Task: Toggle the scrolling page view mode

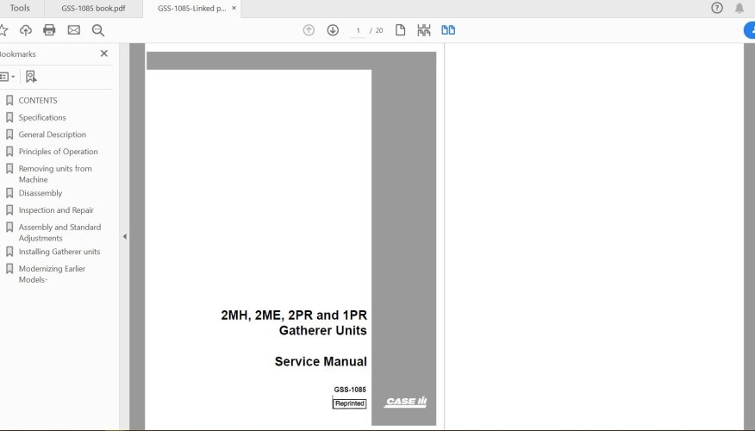Action: click(423, 30)
